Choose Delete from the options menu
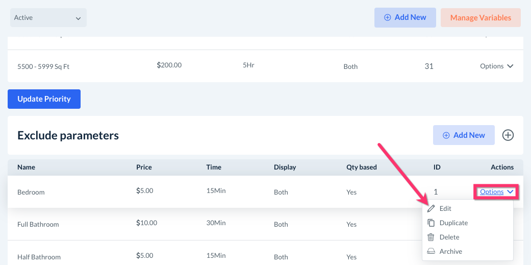Image resolution: width=531 pixels, height=265 pixels. (449, 237)
